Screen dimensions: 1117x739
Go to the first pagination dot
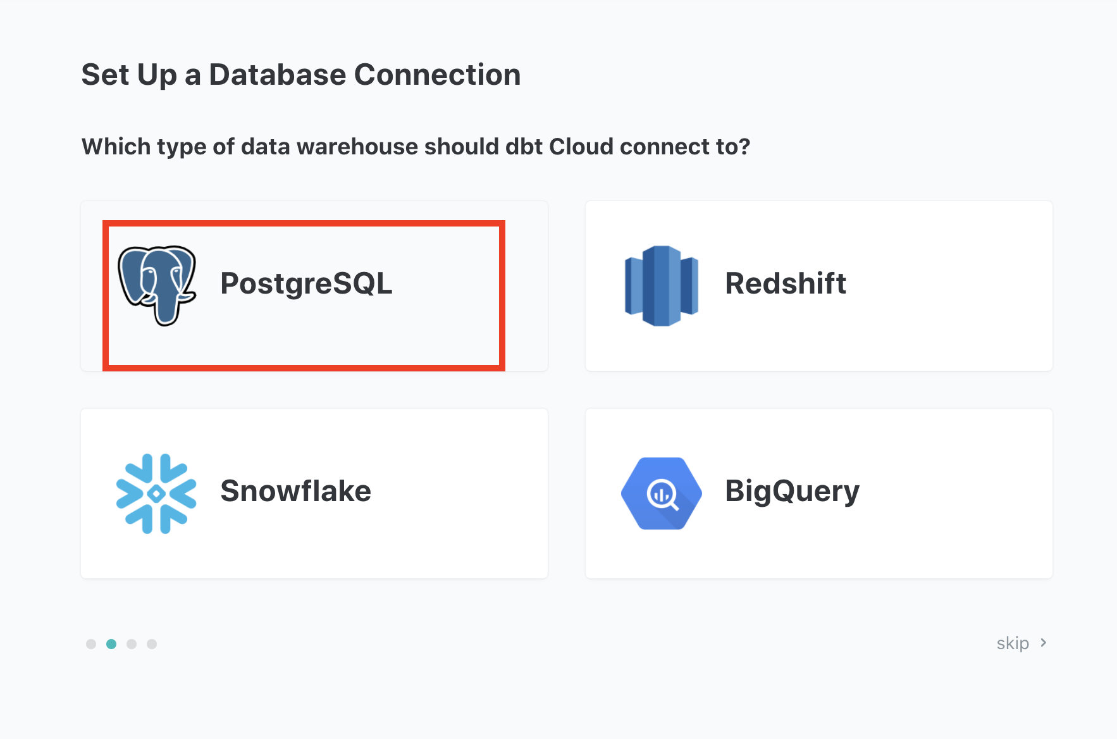(x=91, y=644)
